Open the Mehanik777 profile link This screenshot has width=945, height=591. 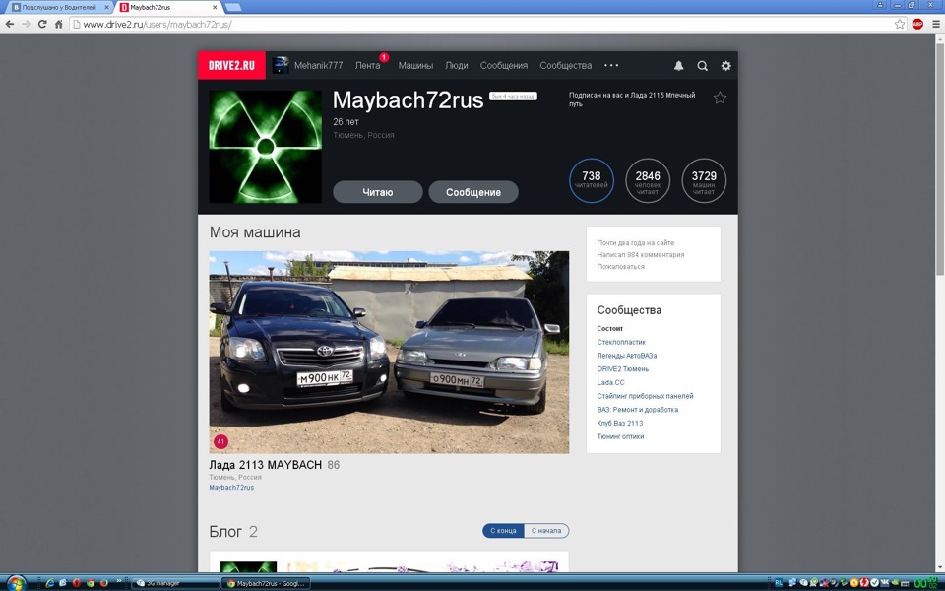318,66
